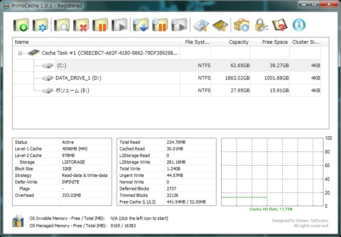This screenshot has width=341, height=237.
Task: Select the (C:) volume row
Action: coord(167,65)
